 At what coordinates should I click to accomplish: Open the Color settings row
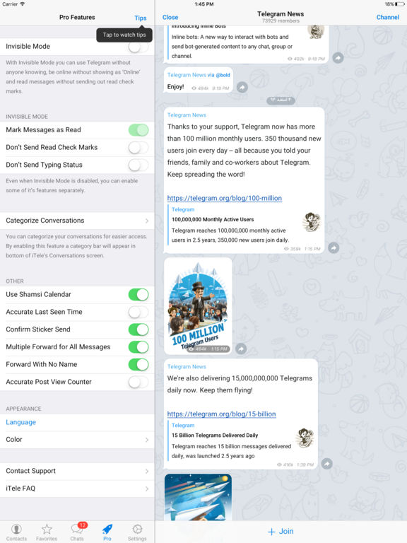tap(77, 440)
